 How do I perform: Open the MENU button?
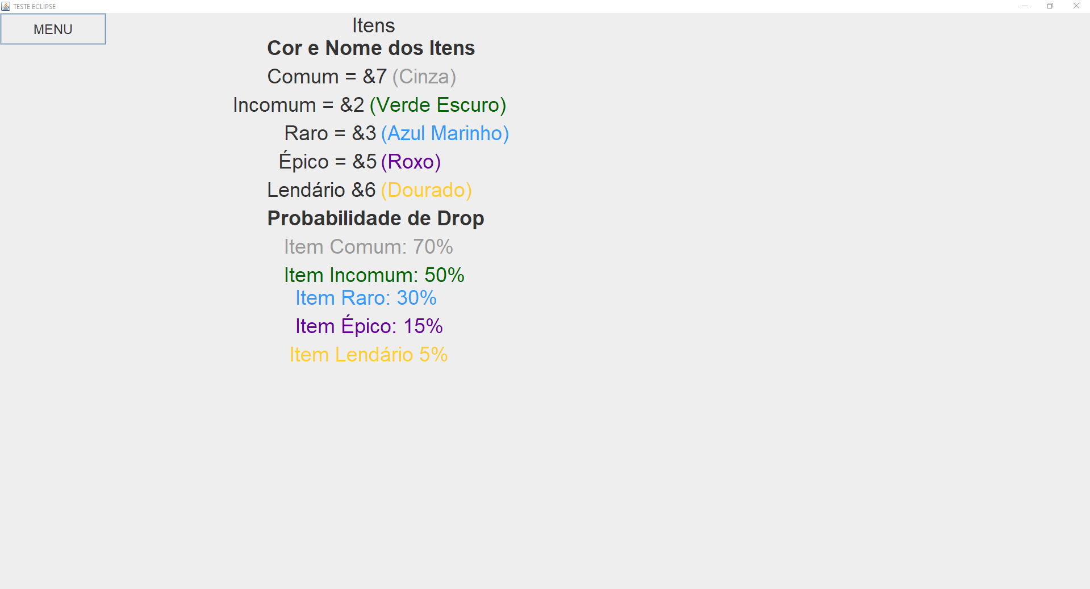click(53, 29)
